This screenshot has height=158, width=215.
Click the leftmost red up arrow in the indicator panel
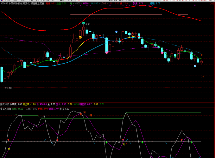(x=8, y=140)
